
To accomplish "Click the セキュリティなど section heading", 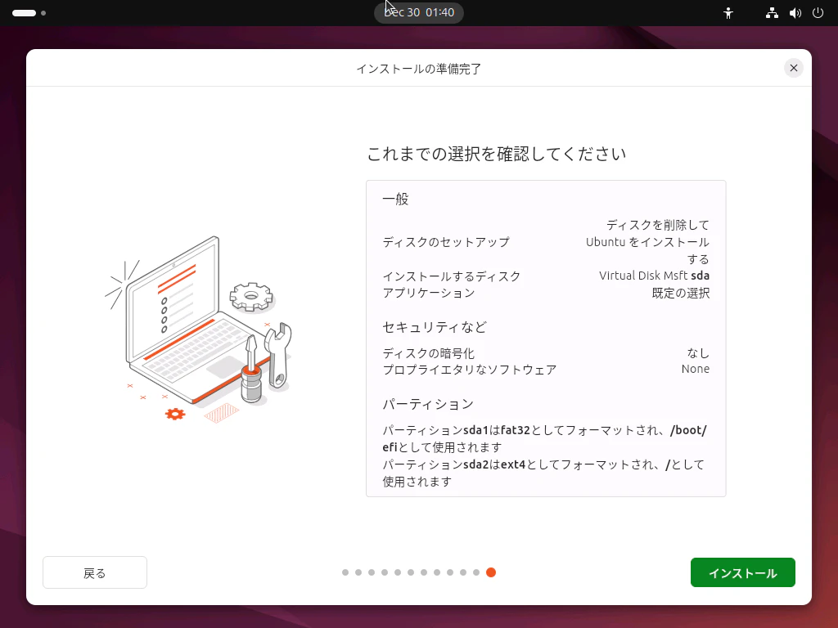I will [433, 326].
